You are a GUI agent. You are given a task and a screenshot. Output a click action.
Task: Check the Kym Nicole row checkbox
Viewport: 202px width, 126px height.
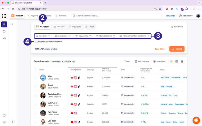pos(35,113)
